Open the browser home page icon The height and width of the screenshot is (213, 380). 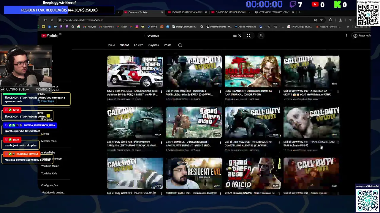point(52,20)
